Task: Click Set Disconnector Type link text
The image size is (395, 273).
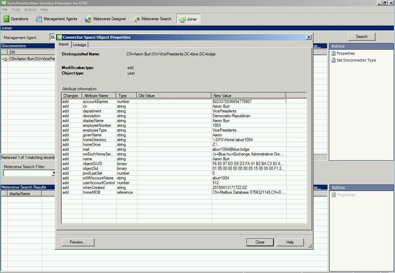Action: pyautogui.click(x=356, y=60)
